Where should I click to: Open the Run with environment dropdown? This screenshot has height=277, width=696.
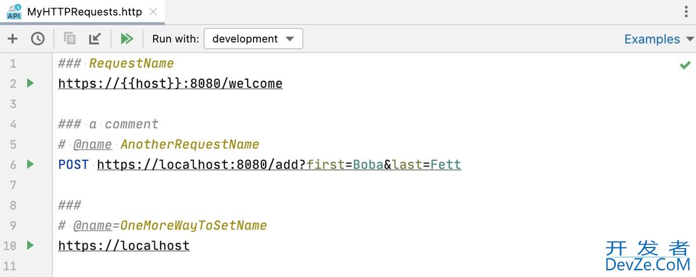point(253,39)
